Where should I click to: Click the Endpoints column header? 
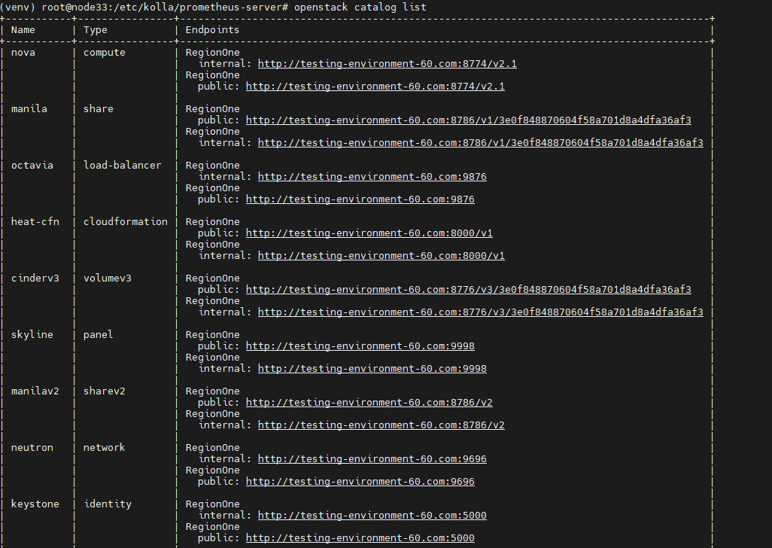[x=212, y=30]
